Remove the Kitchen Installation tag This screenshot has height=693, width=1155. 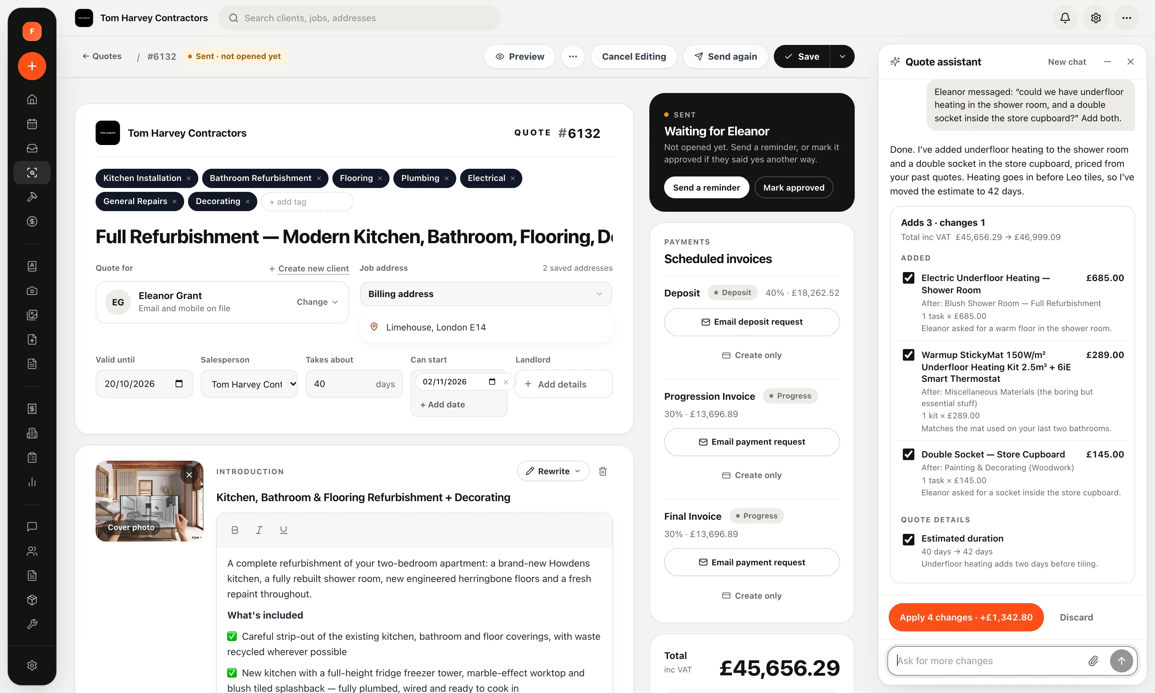pyautogui.click(x=189, y=178)
